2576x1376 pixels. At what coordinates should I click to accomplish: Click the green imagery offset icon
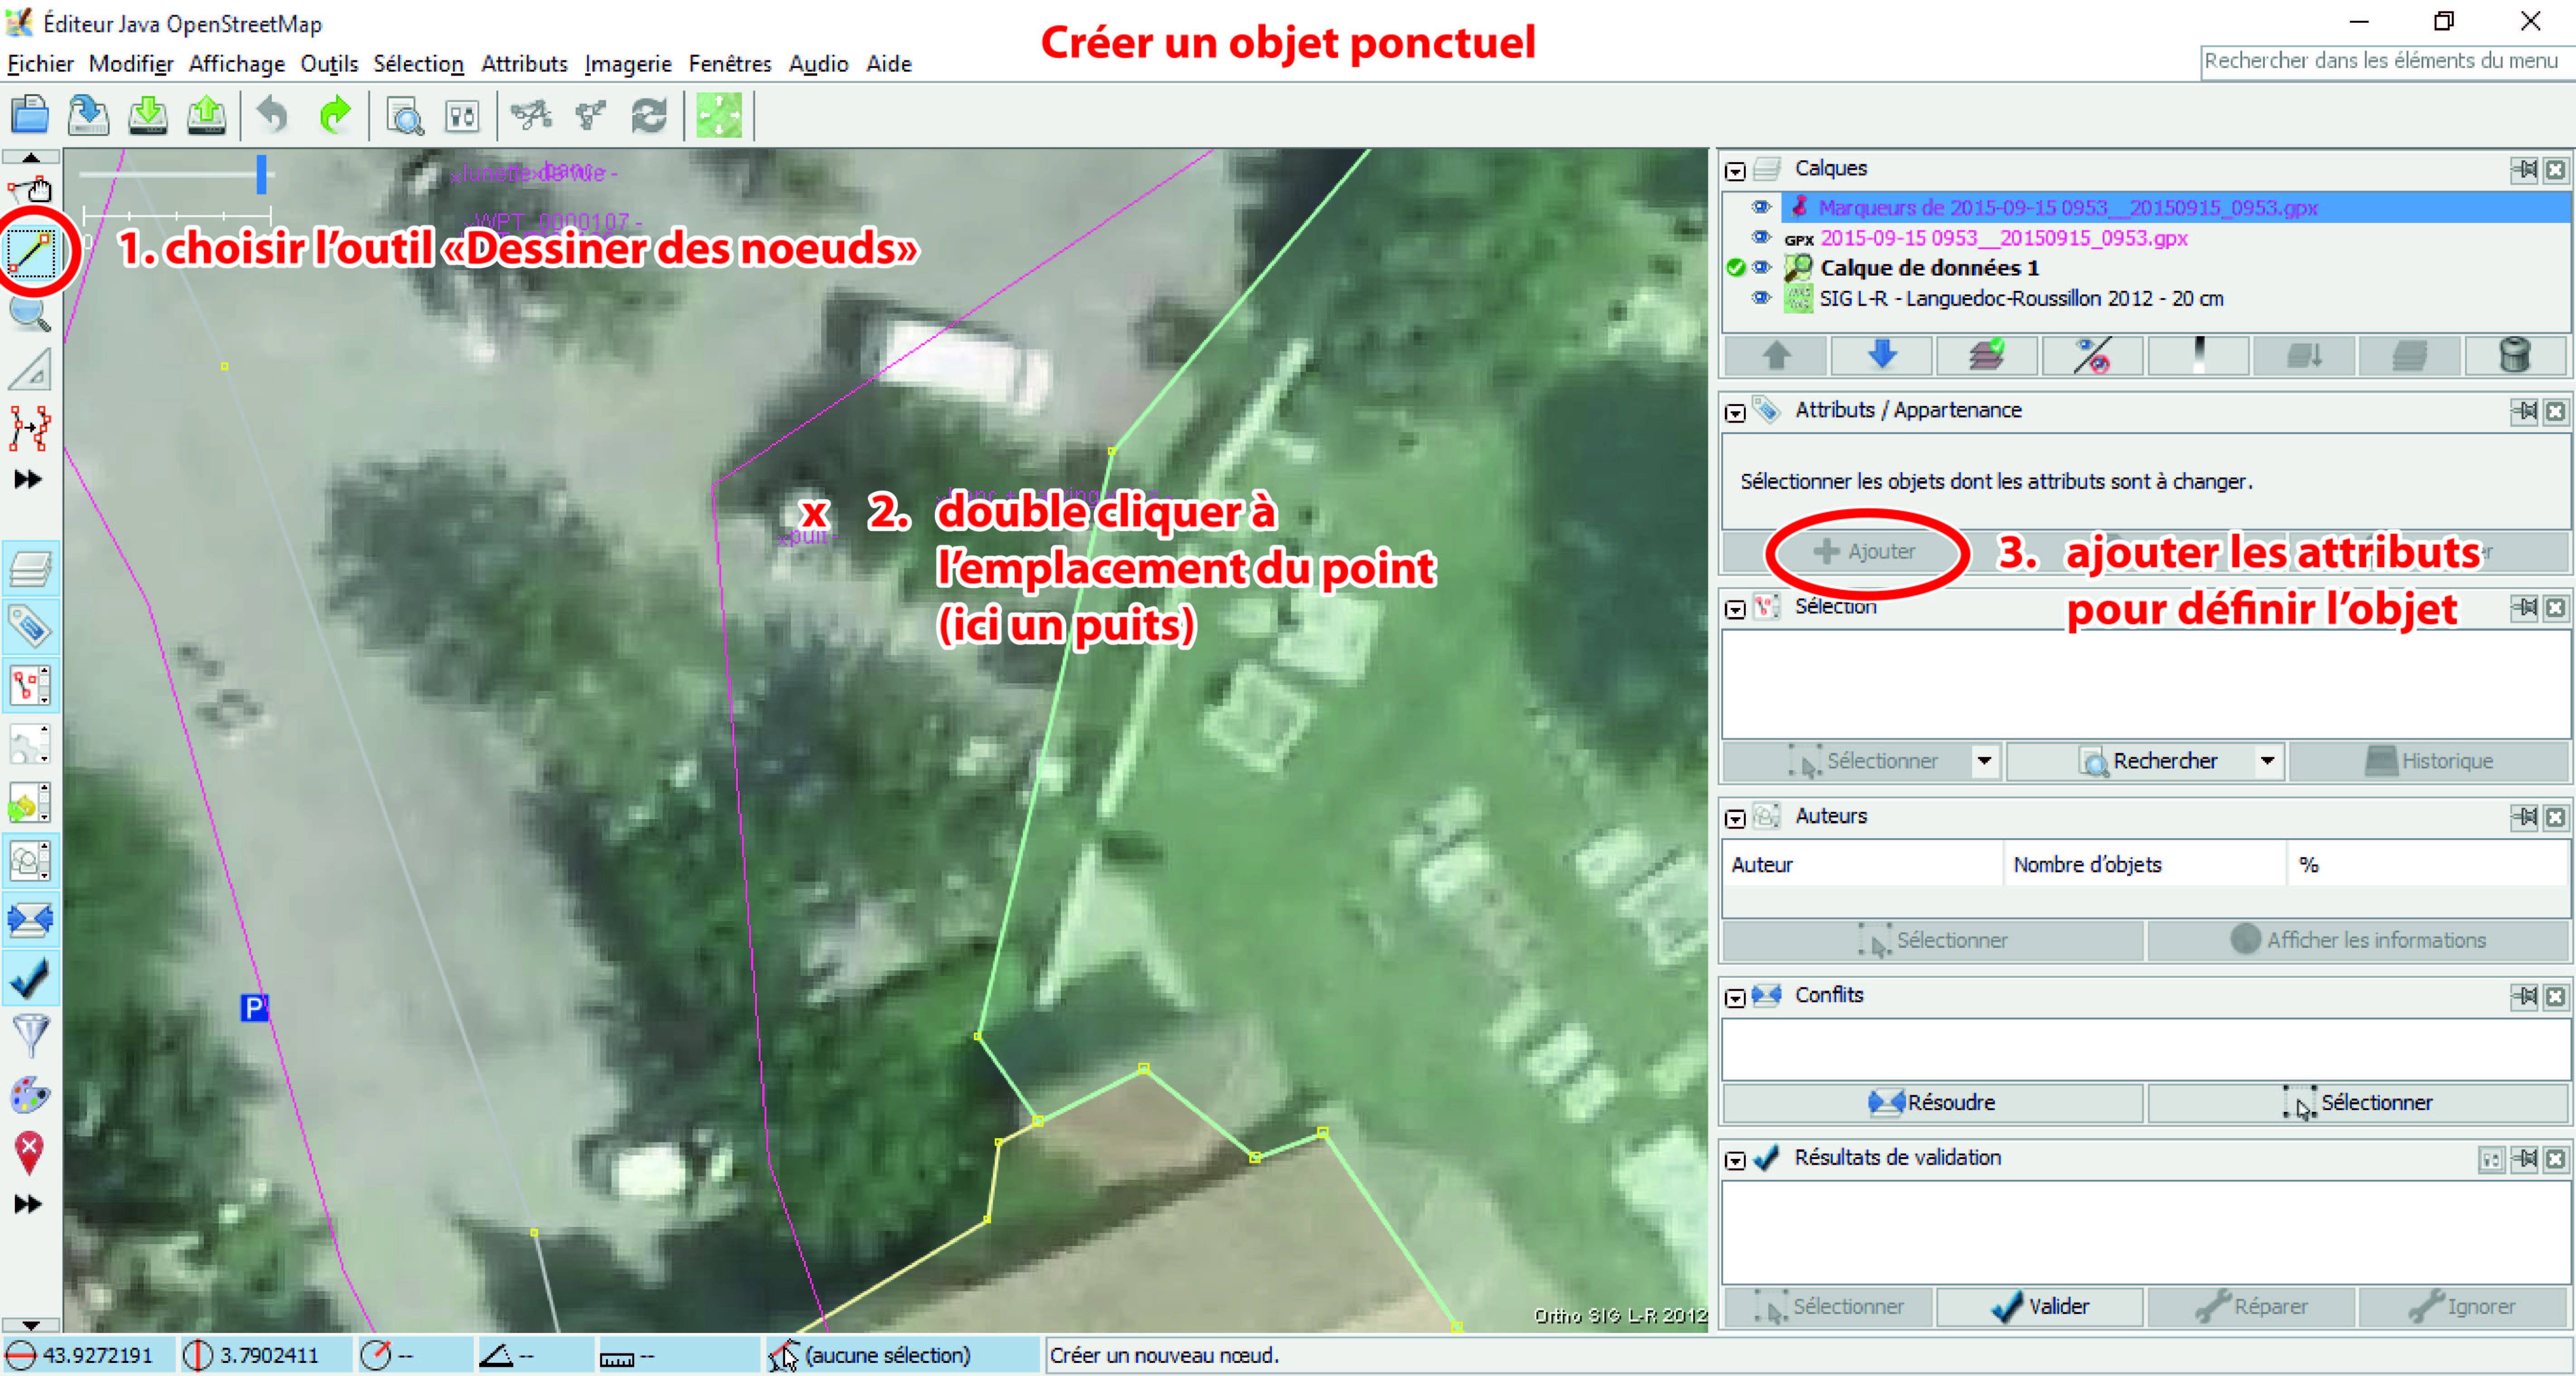pyautogui.click(x=719, y=116)
